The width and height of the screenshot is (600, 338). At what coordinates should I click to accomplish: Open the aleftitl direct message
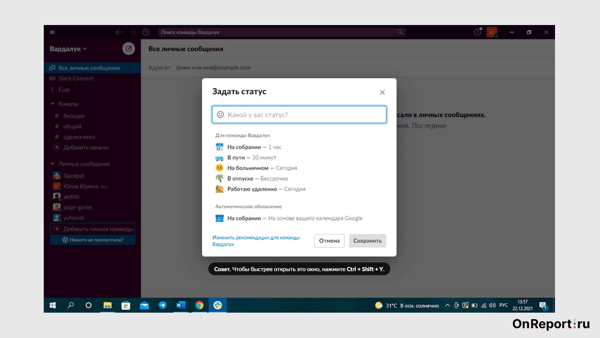pos(71,197)
